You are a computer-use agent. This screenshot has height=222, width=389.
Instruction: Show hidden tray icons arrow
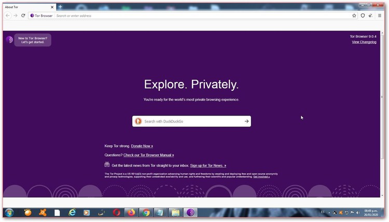(329, 213)
